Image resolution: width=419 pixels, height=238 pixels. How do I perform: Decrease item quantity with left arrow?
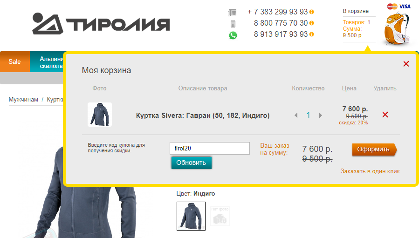pos(296,116)
